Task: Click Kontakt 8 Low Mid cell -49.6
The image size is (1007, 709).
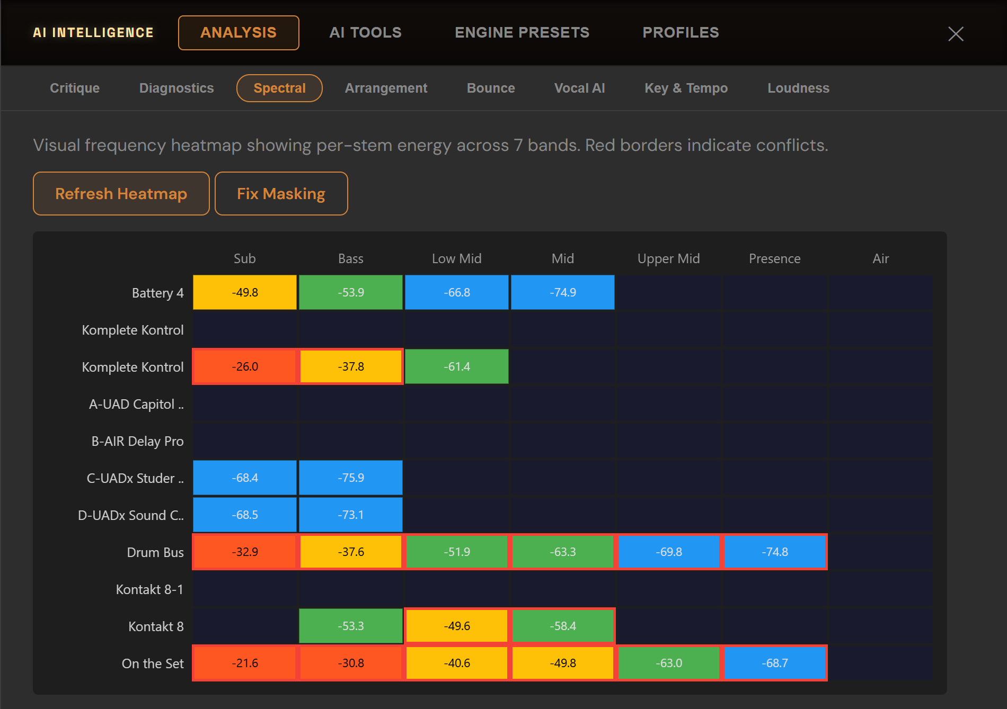Action: point(457,626)
